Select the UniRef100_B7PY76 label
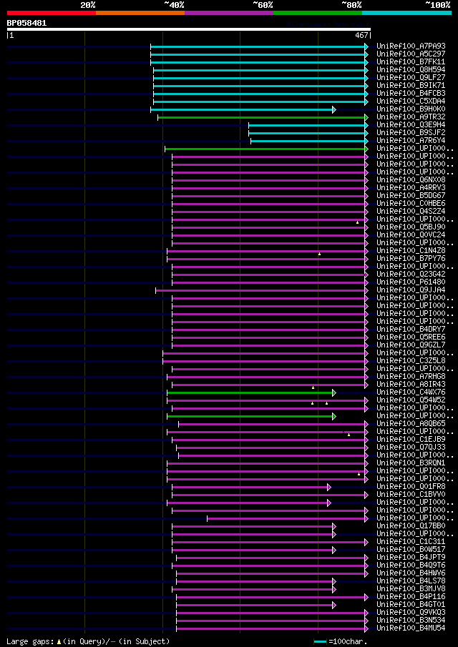The width and height of the screenshot is (458, 647). tap(411, 258)
